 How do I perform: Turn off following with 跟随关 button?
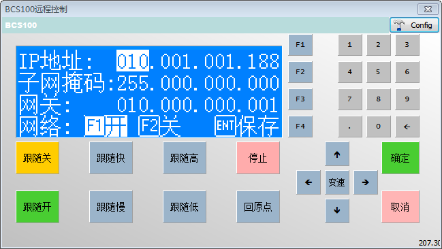(x=37, y=158)
